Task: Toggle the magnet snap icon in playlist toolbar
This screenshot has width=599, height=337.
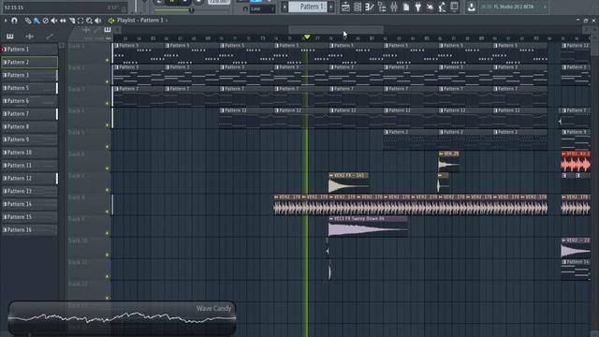Action: point(14,21)
